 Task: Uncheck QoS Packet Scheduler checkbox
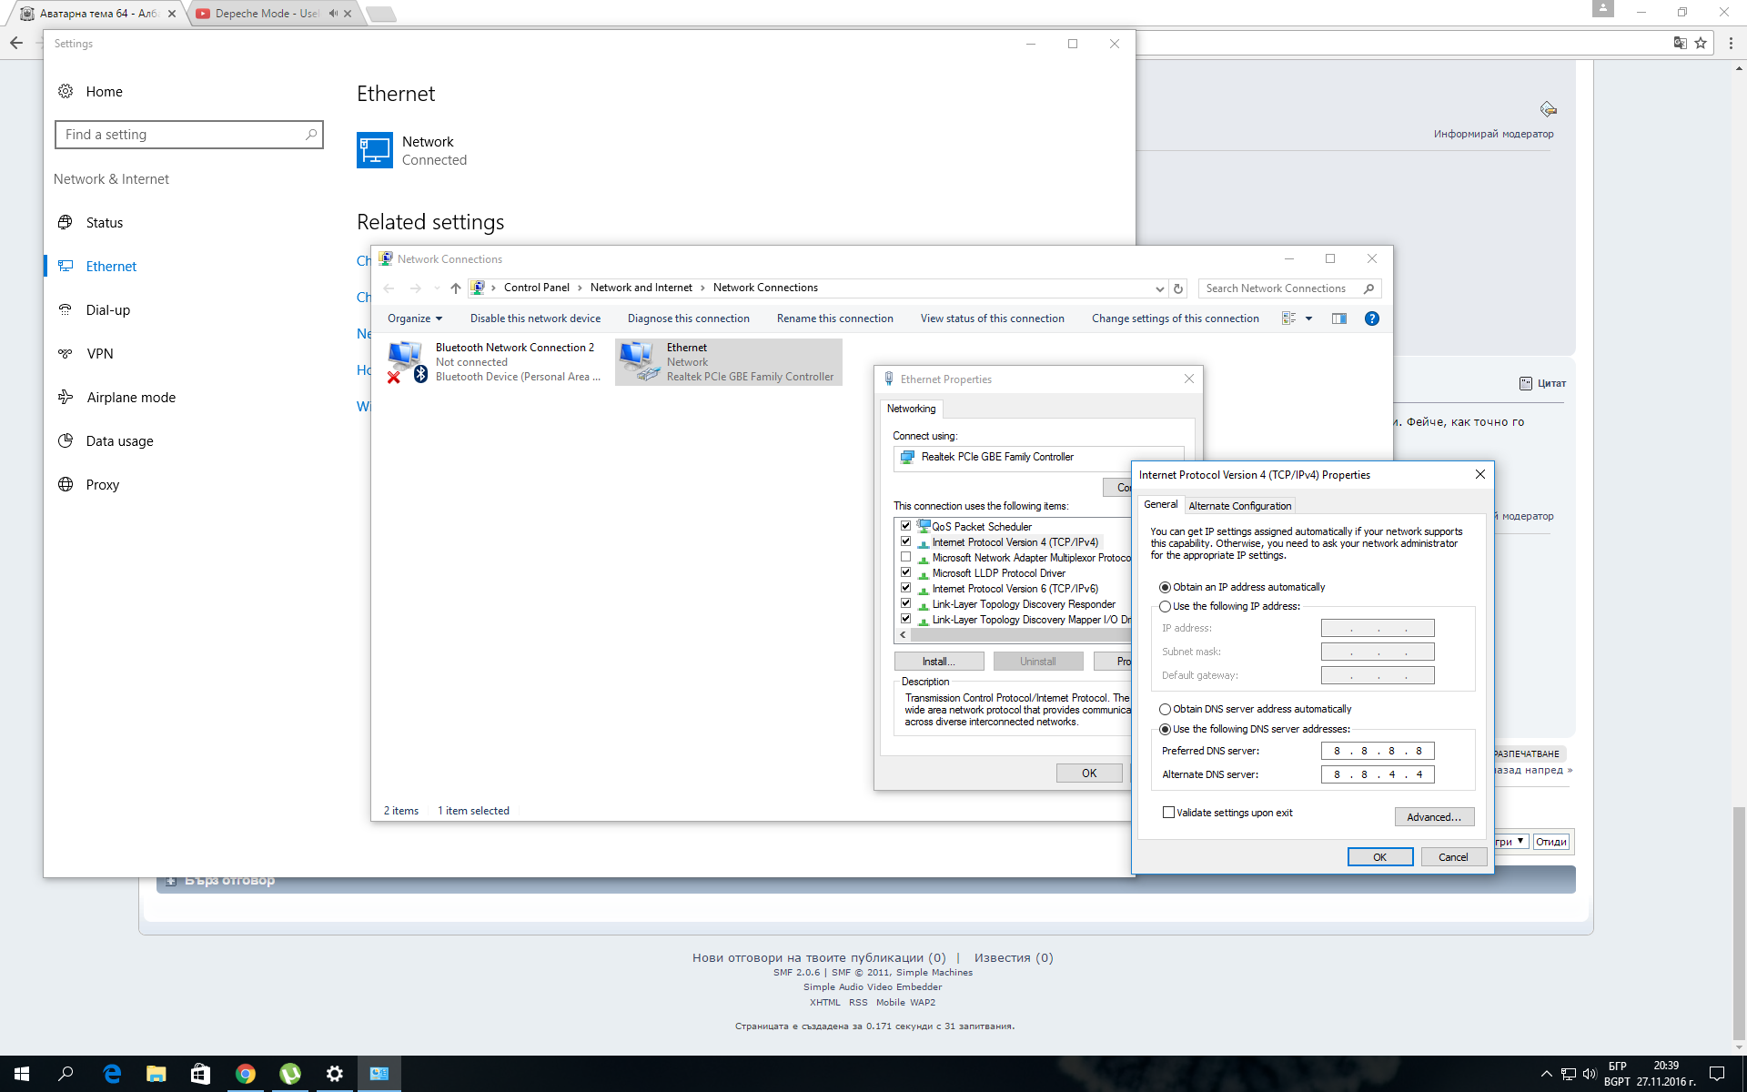point(905,526)
